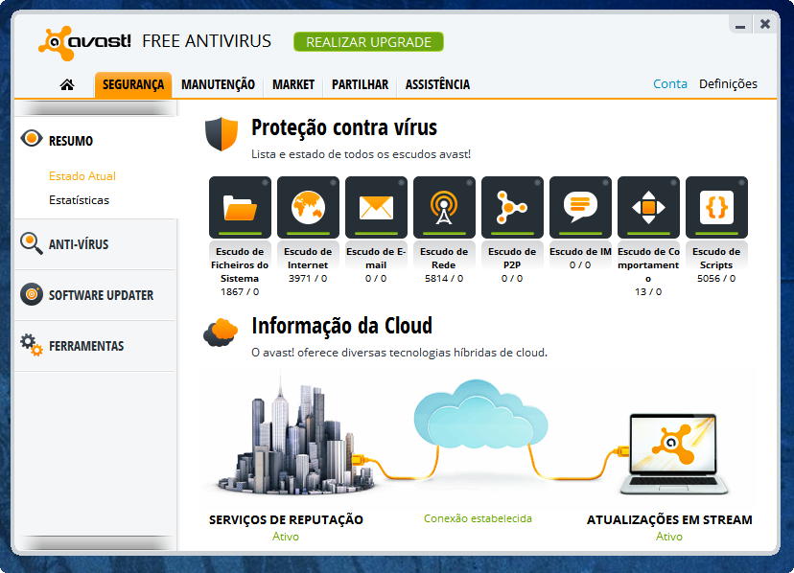
Task: Click the Escudo de Comportamento label
Action: click(x=648, y=264)
